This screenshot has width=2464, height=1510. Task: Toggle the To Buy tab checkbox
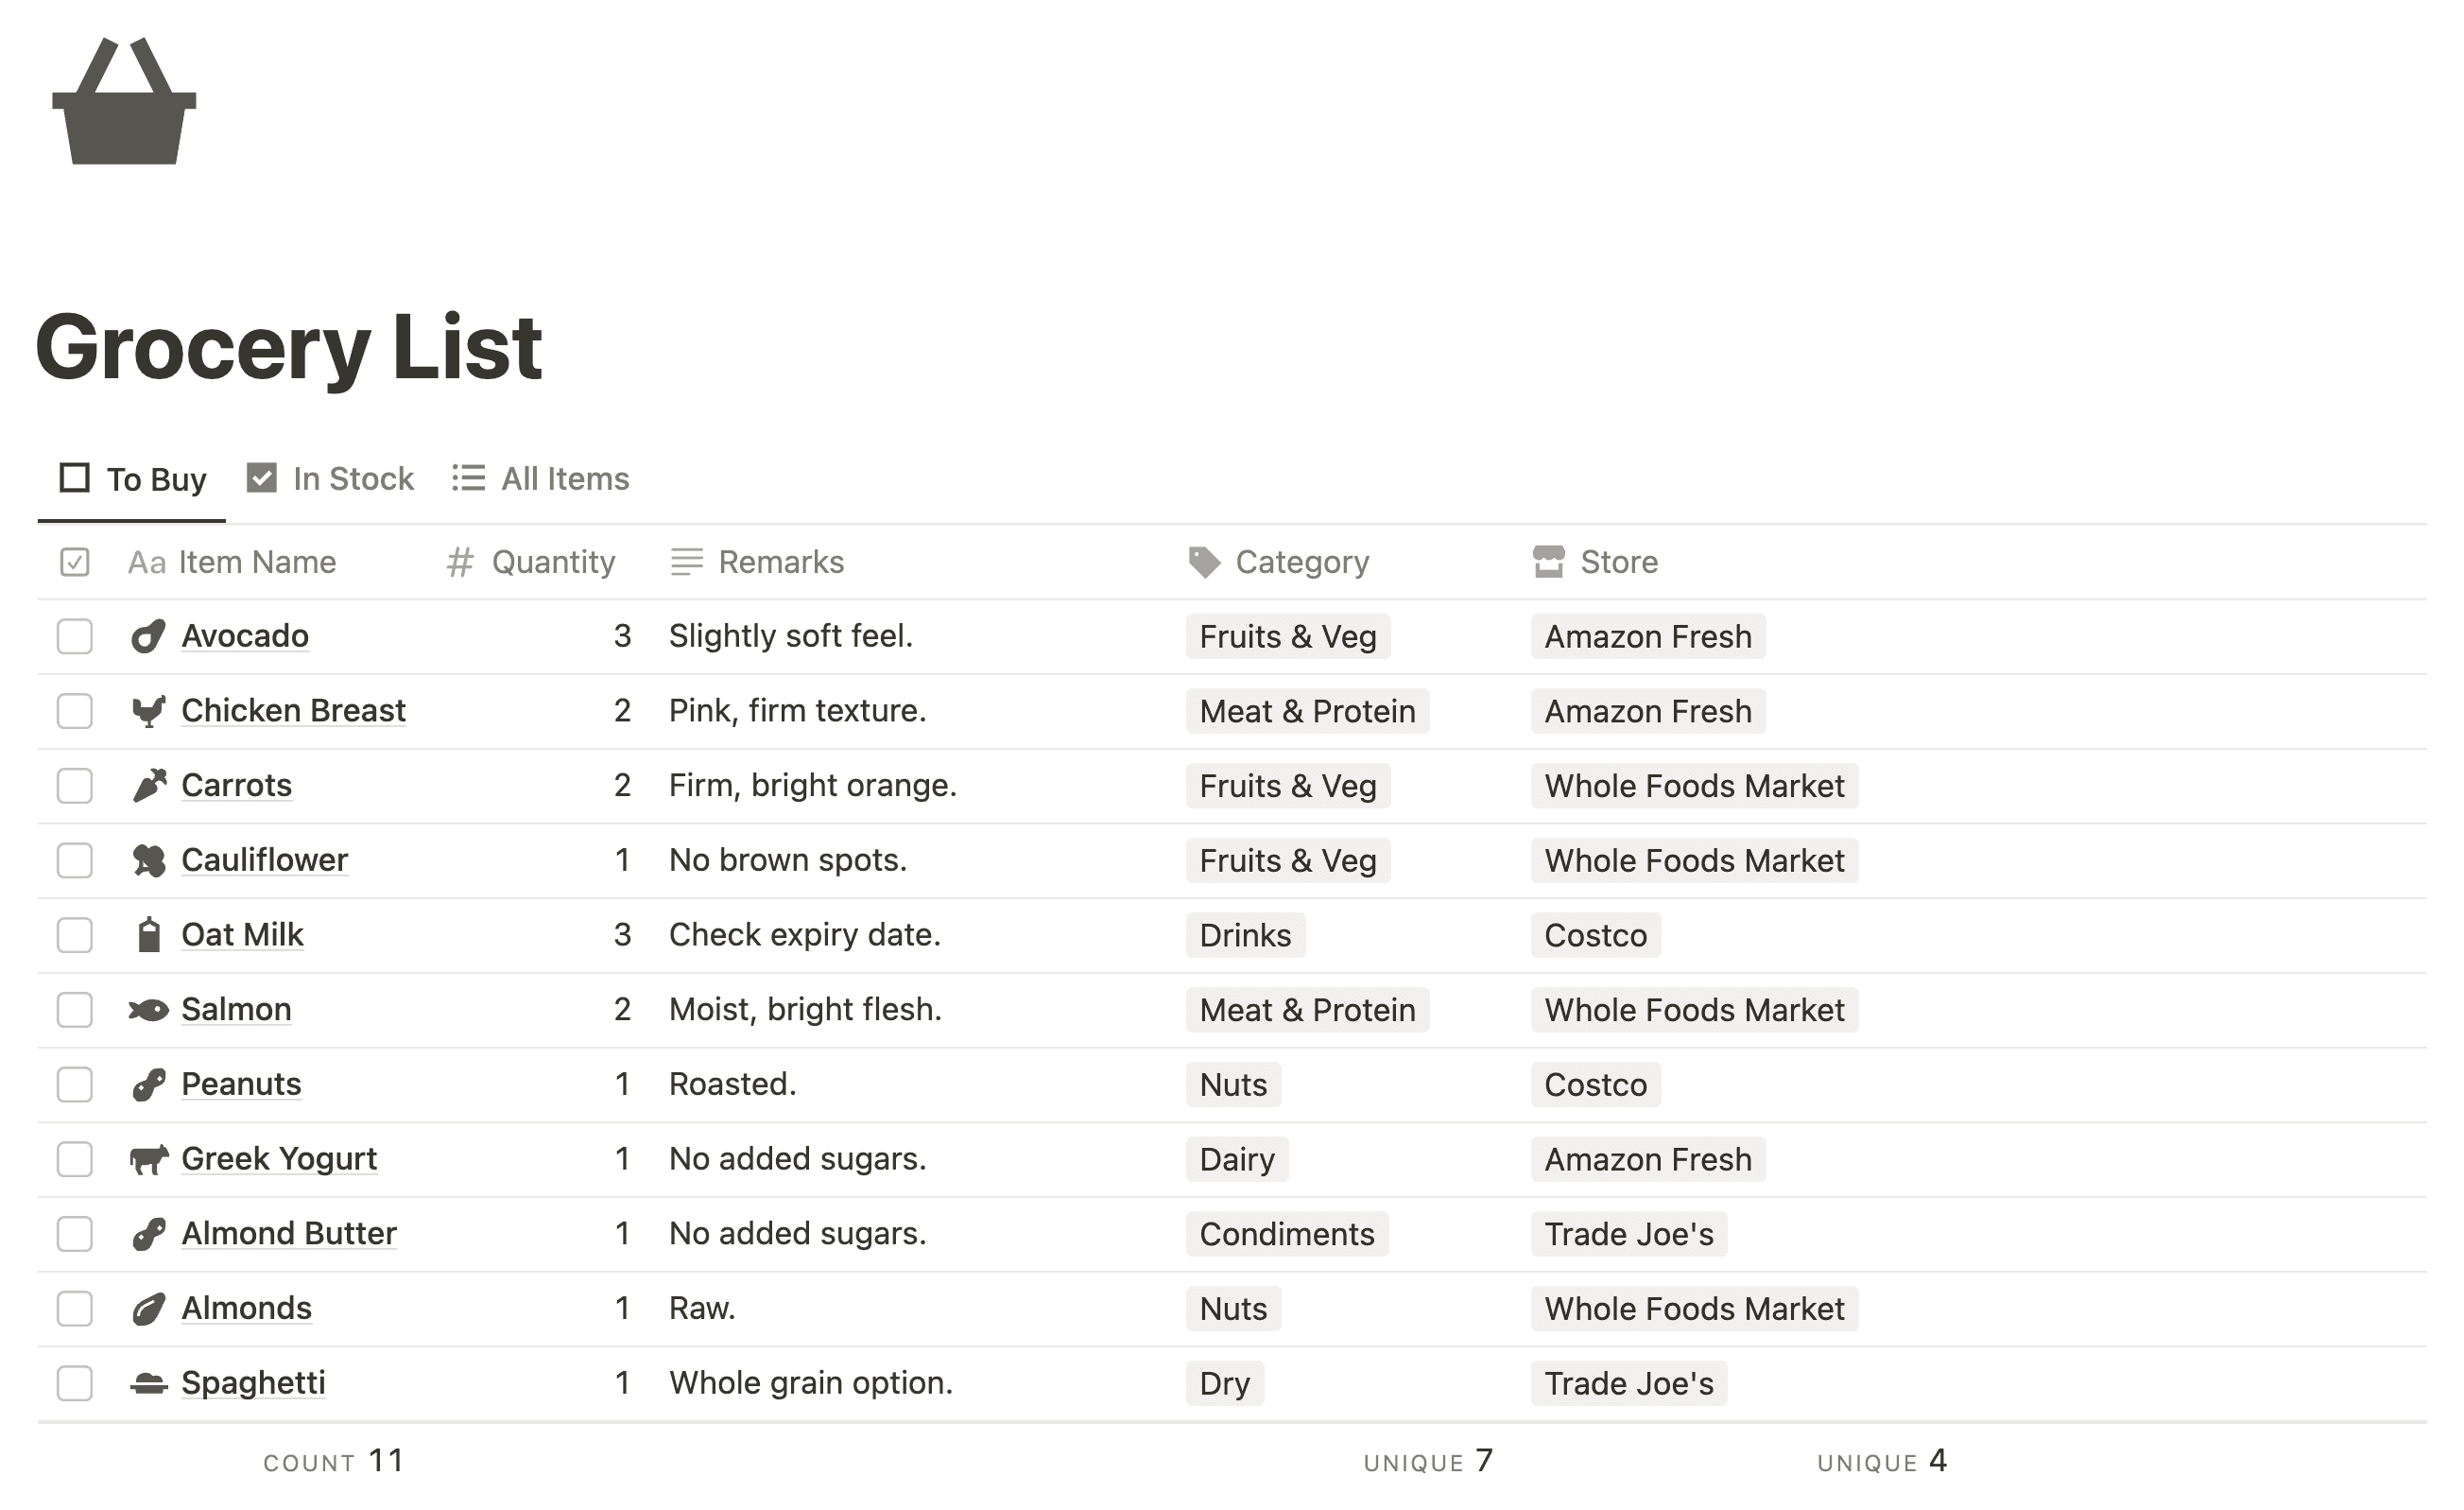coord(74,477)
